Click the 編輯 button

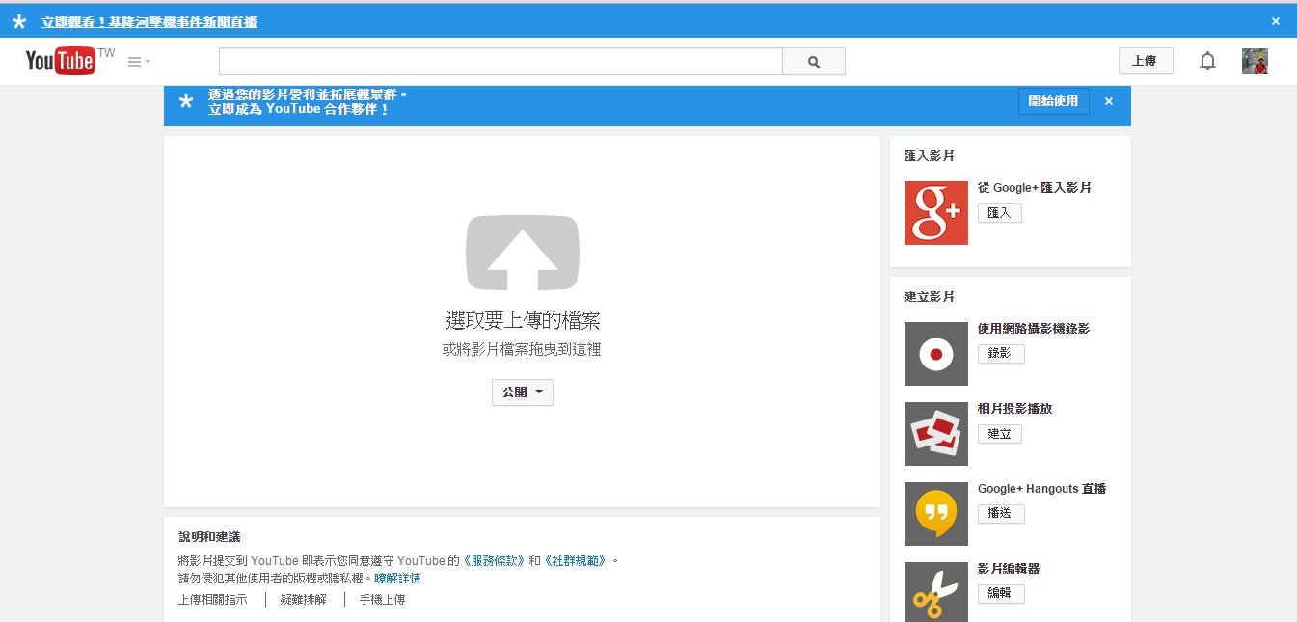click(1001, 594)
